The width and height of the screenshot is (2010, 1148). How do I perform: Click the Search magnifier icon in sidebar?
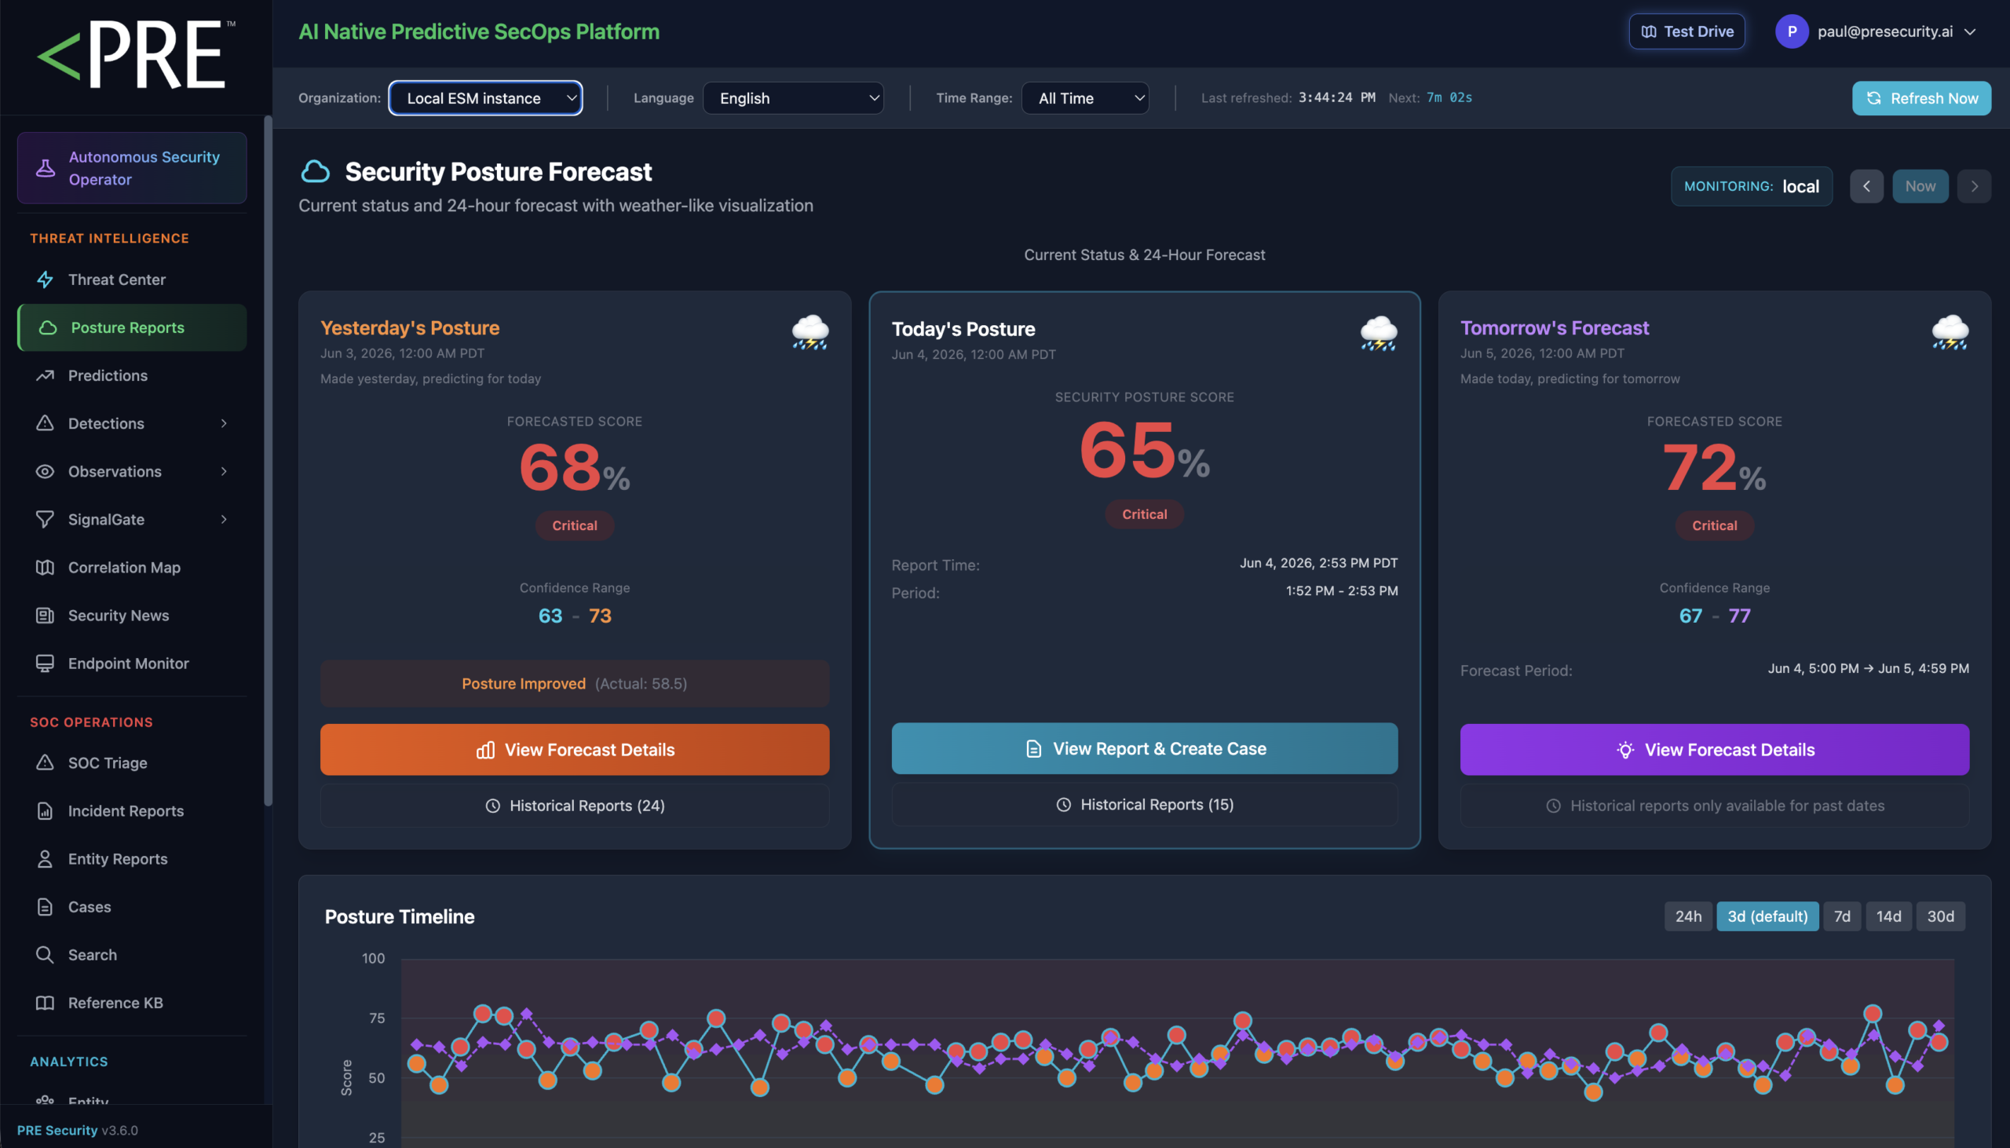point(45,954)
